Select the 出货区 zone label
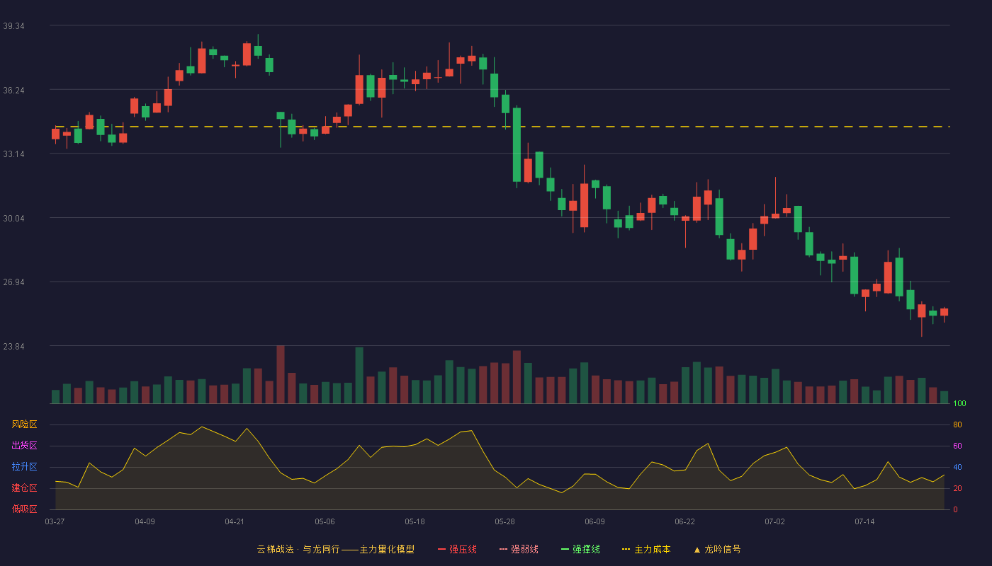 pos(24,446)
